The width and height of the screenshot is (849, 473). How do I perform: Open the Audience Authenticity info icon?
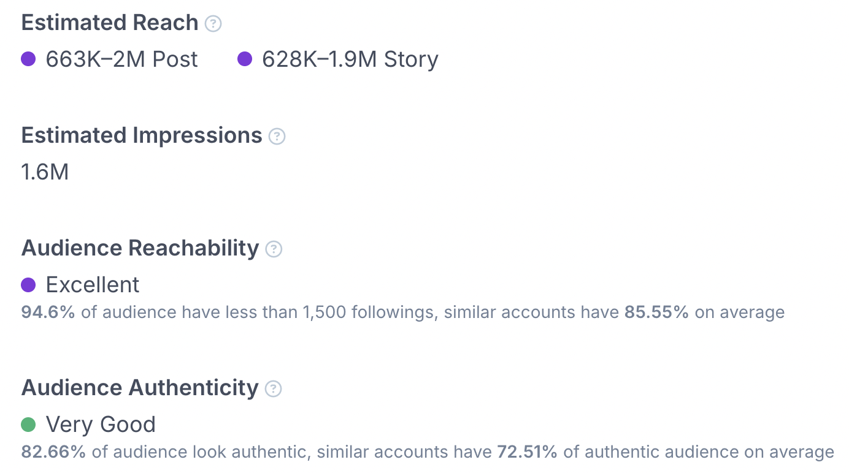point(273,389)
